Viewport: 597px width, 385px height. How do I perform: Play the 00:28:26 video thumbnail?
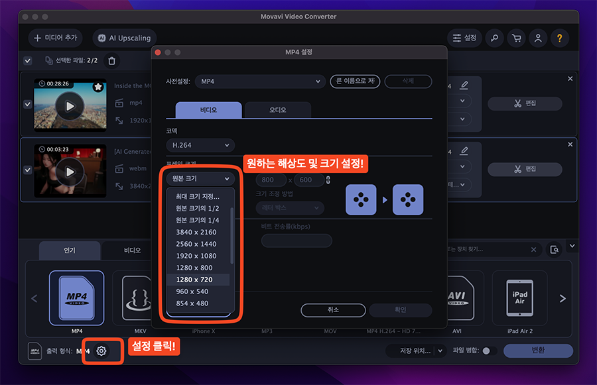[70, 106]
